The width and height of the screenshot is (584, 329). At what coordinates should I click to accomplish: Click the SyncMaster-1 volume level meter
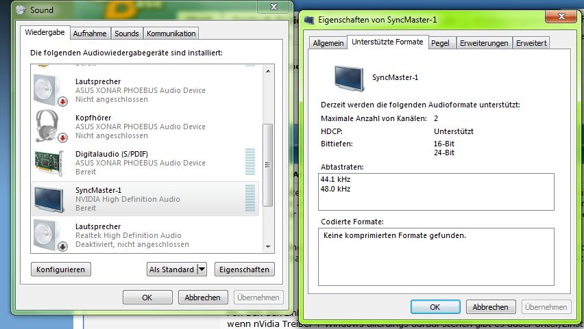click(250, 198)
